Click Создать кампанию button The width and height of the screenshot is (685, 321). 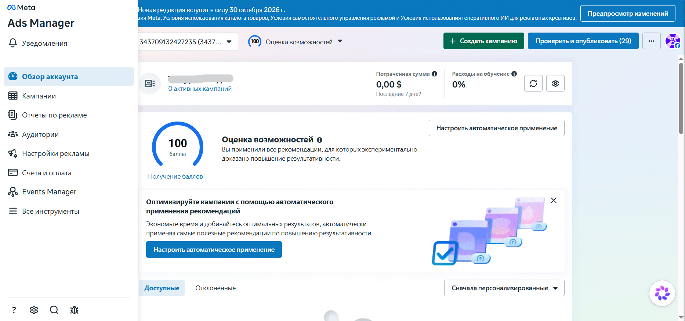coord(484,41)
